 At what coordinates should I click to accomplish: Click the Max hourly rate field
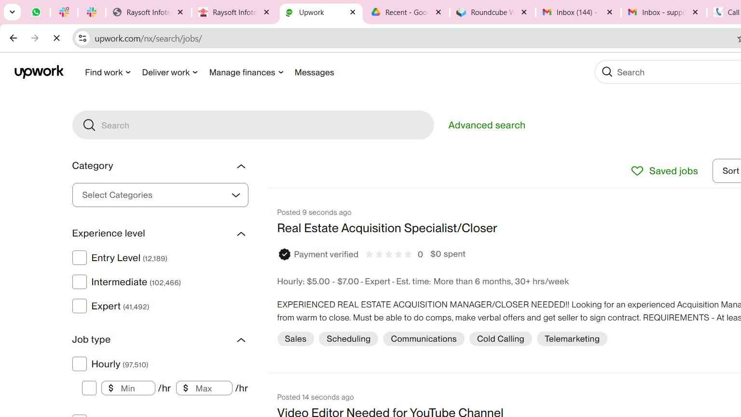[205, 388]
